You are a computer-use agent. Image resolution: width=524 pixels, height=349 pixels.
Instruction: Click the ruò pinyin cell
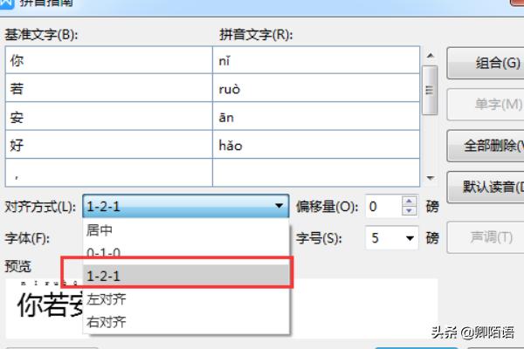click(x=316, y=88)
